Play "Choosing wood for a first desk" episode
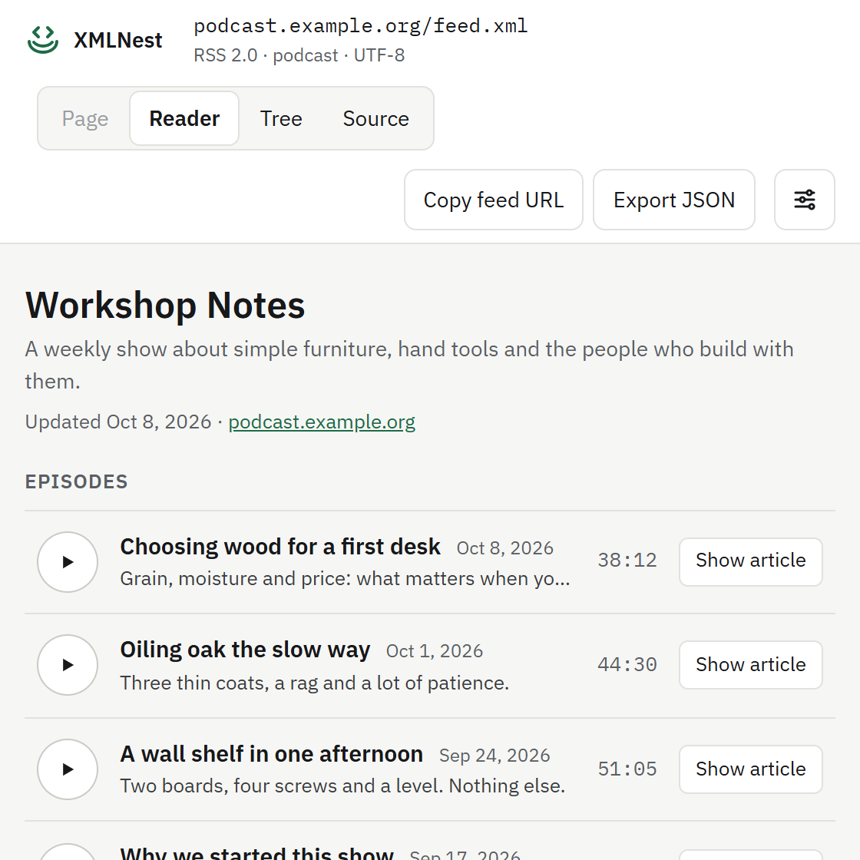 (x=68, y=561)
